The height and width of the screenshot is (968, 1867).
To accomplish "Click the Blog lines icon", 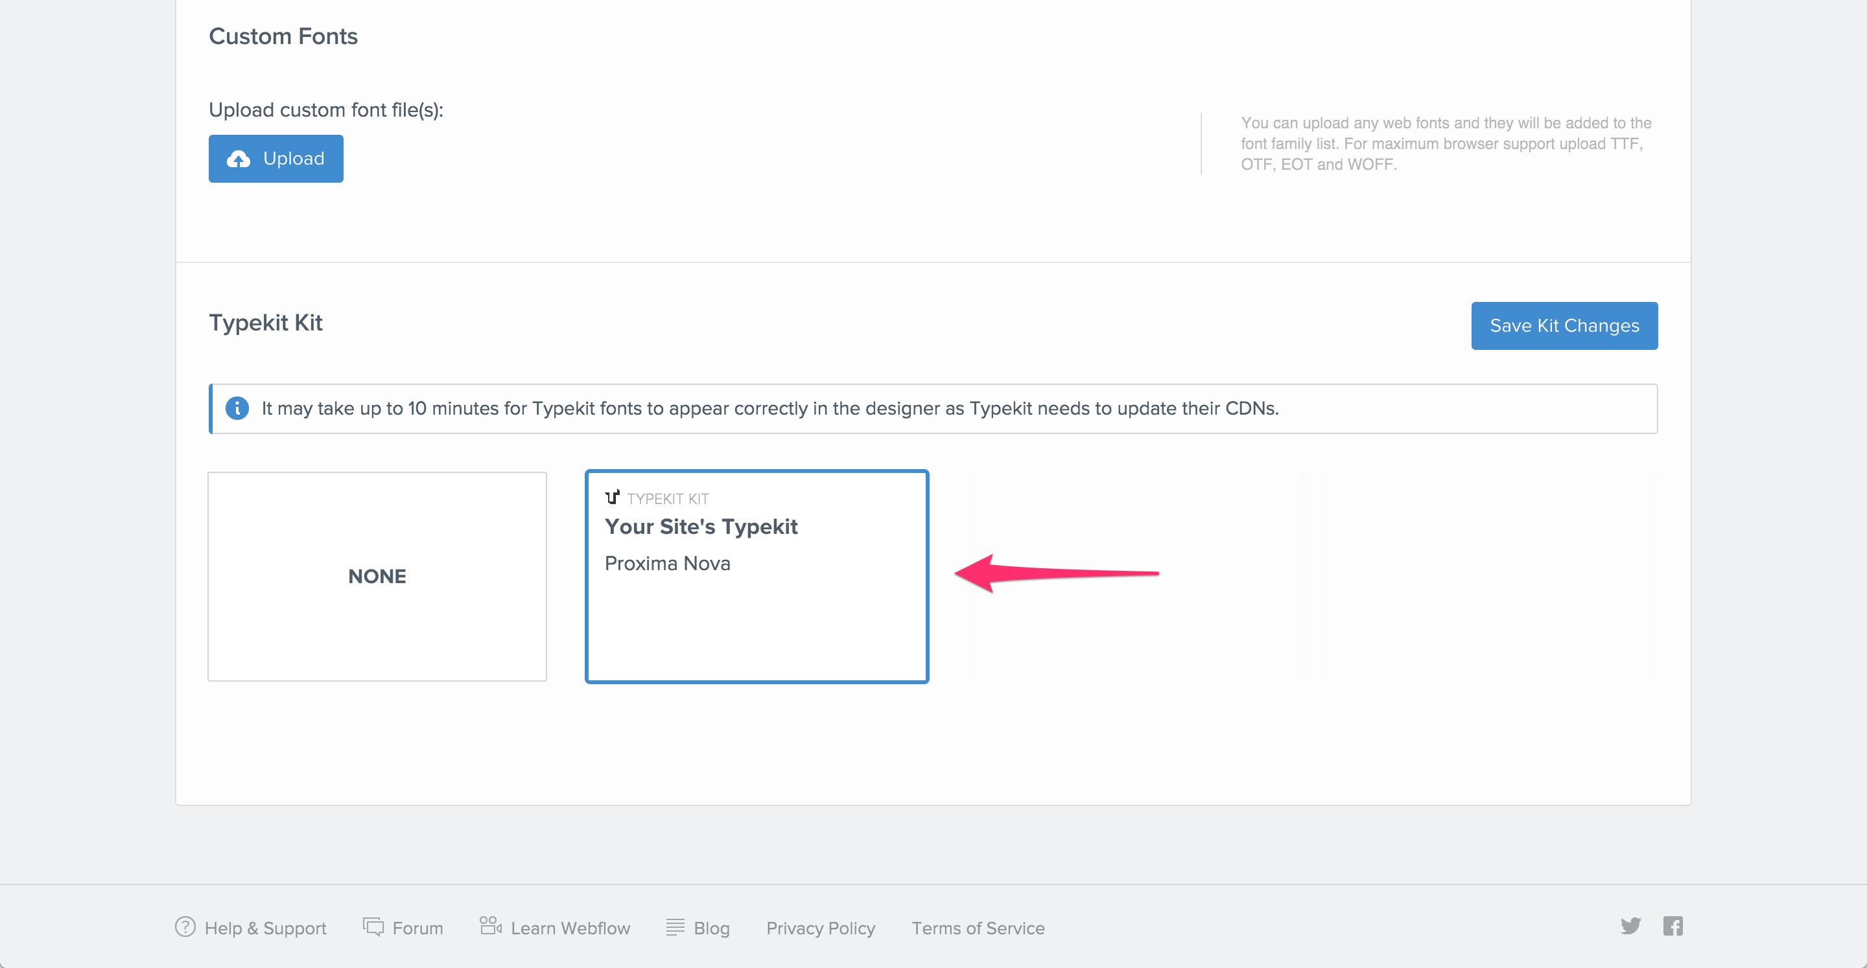I will click(x=675, y=927).
